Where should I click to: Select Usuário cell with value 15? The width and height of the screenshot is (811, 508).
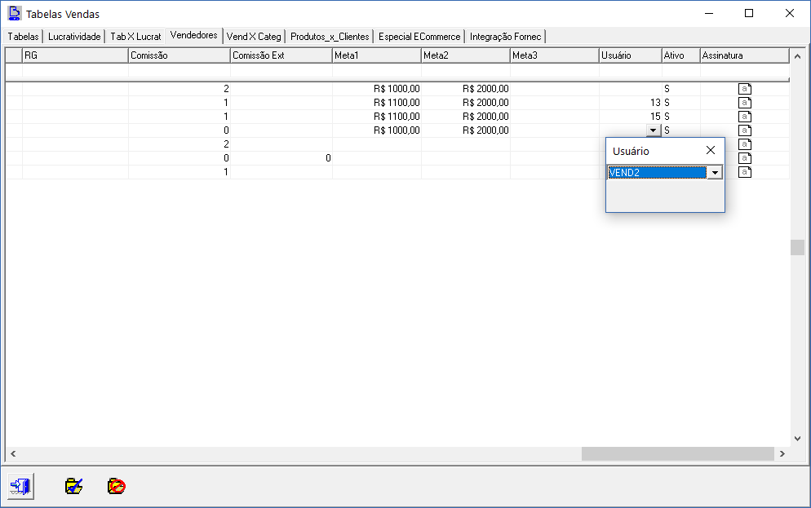point(631,117)
